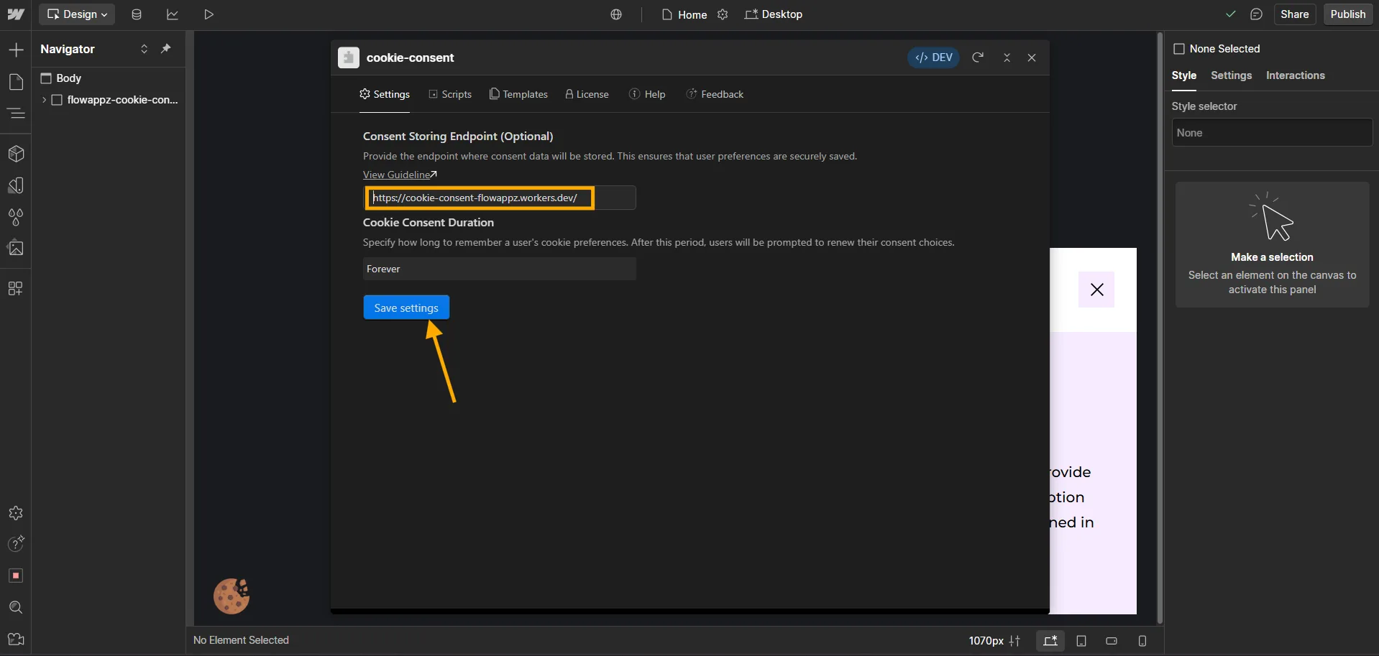Click the X close button on canvas banner
The height and width of the screenshot is (656, 1379).
1096,290
